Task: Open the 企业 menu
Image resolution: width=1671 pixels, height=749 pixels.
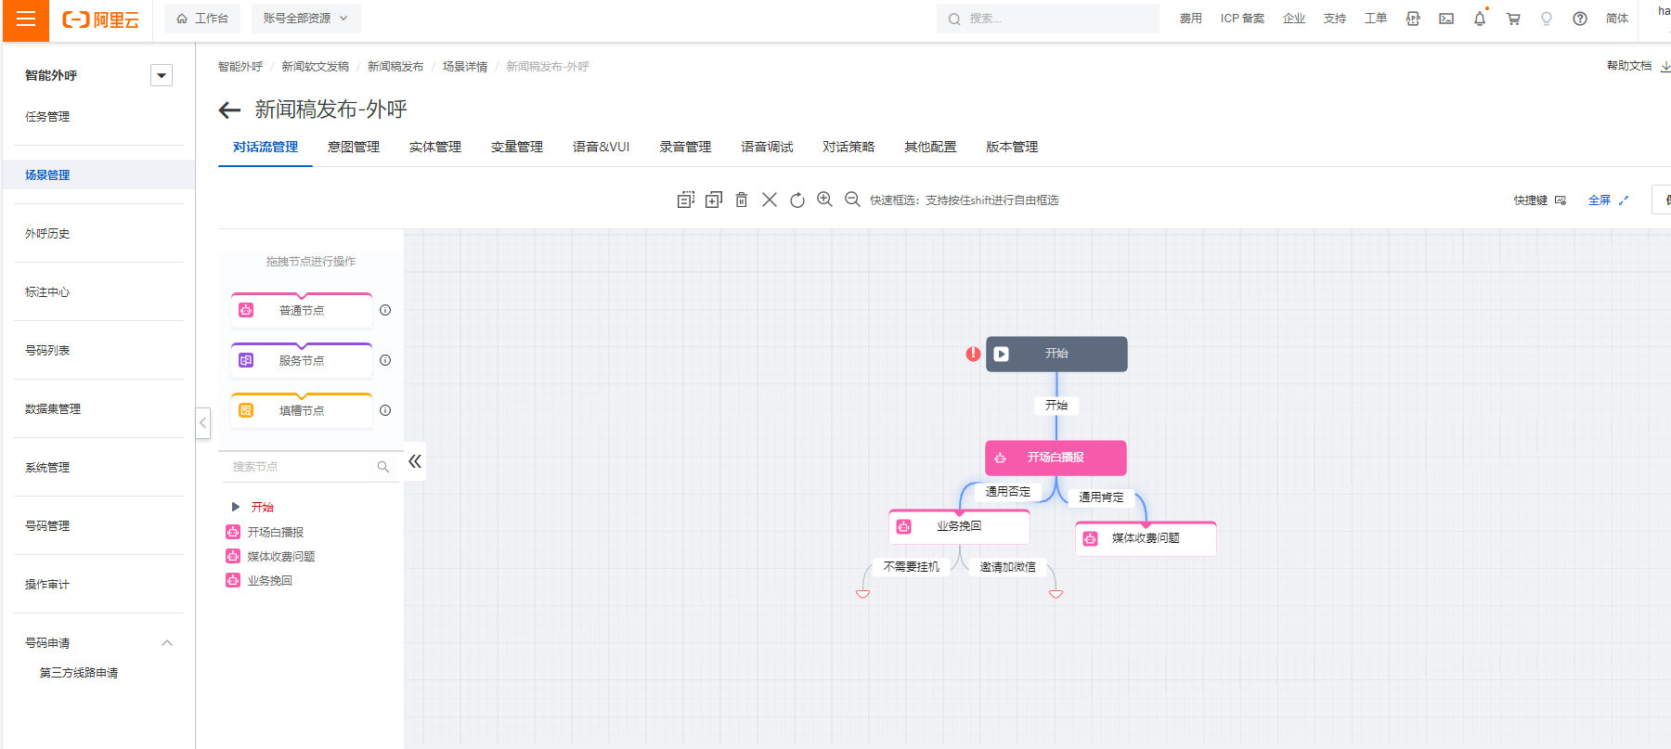Action: pyautogui.click(x=1294, y=19)
